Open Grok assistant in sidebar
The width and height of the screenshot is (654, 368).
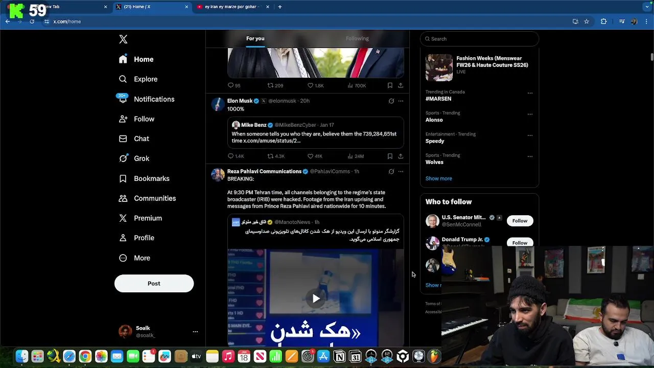(x=134, y=158)
